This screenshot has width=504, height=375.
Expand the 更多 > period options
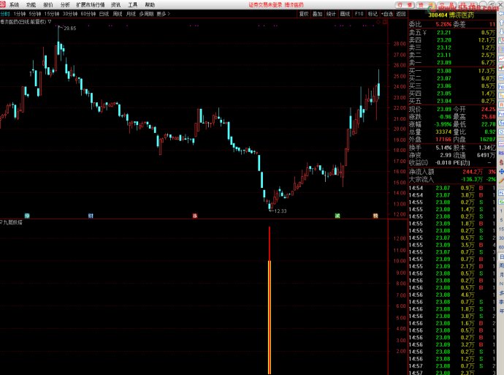tap(164, 14)
